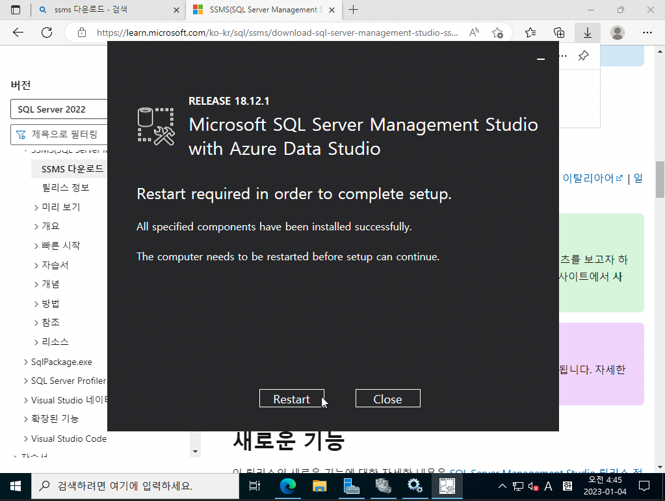Screen dimensions: 665x501
Task: Open a new browser tab
Action: pos(353,10)
